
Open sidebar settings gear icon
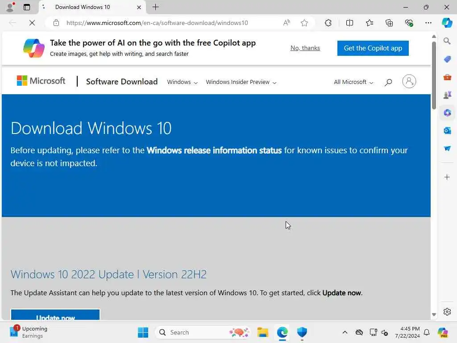point(447,312)
